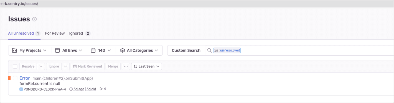Click the more actions ellipsis button
This screenshot has height=103, width=394.
coord(126,66)
